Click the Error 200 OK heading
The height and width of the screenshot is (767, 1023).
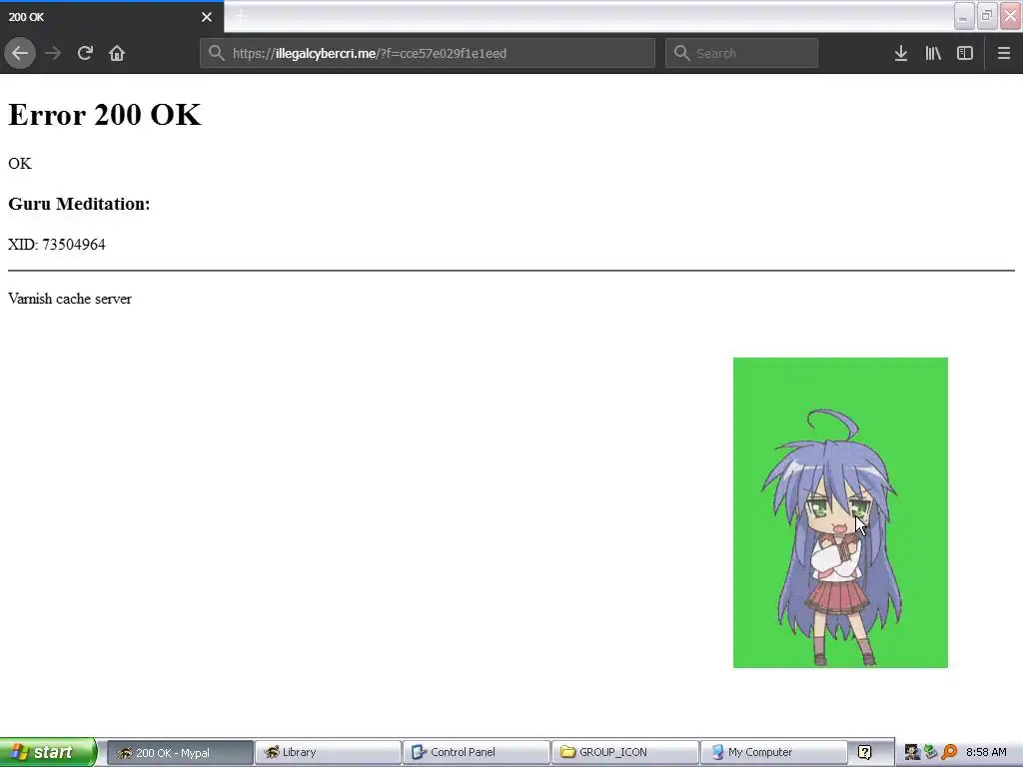point(104,115)
